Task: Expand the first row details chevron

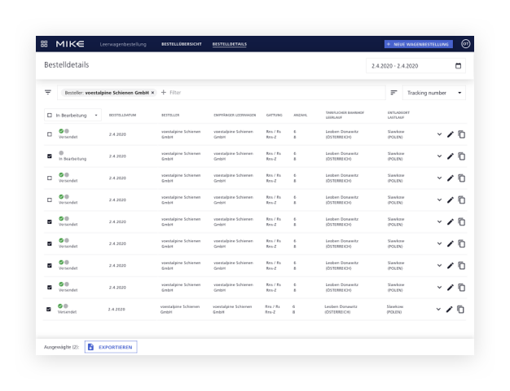Action: tap(439, 134)
